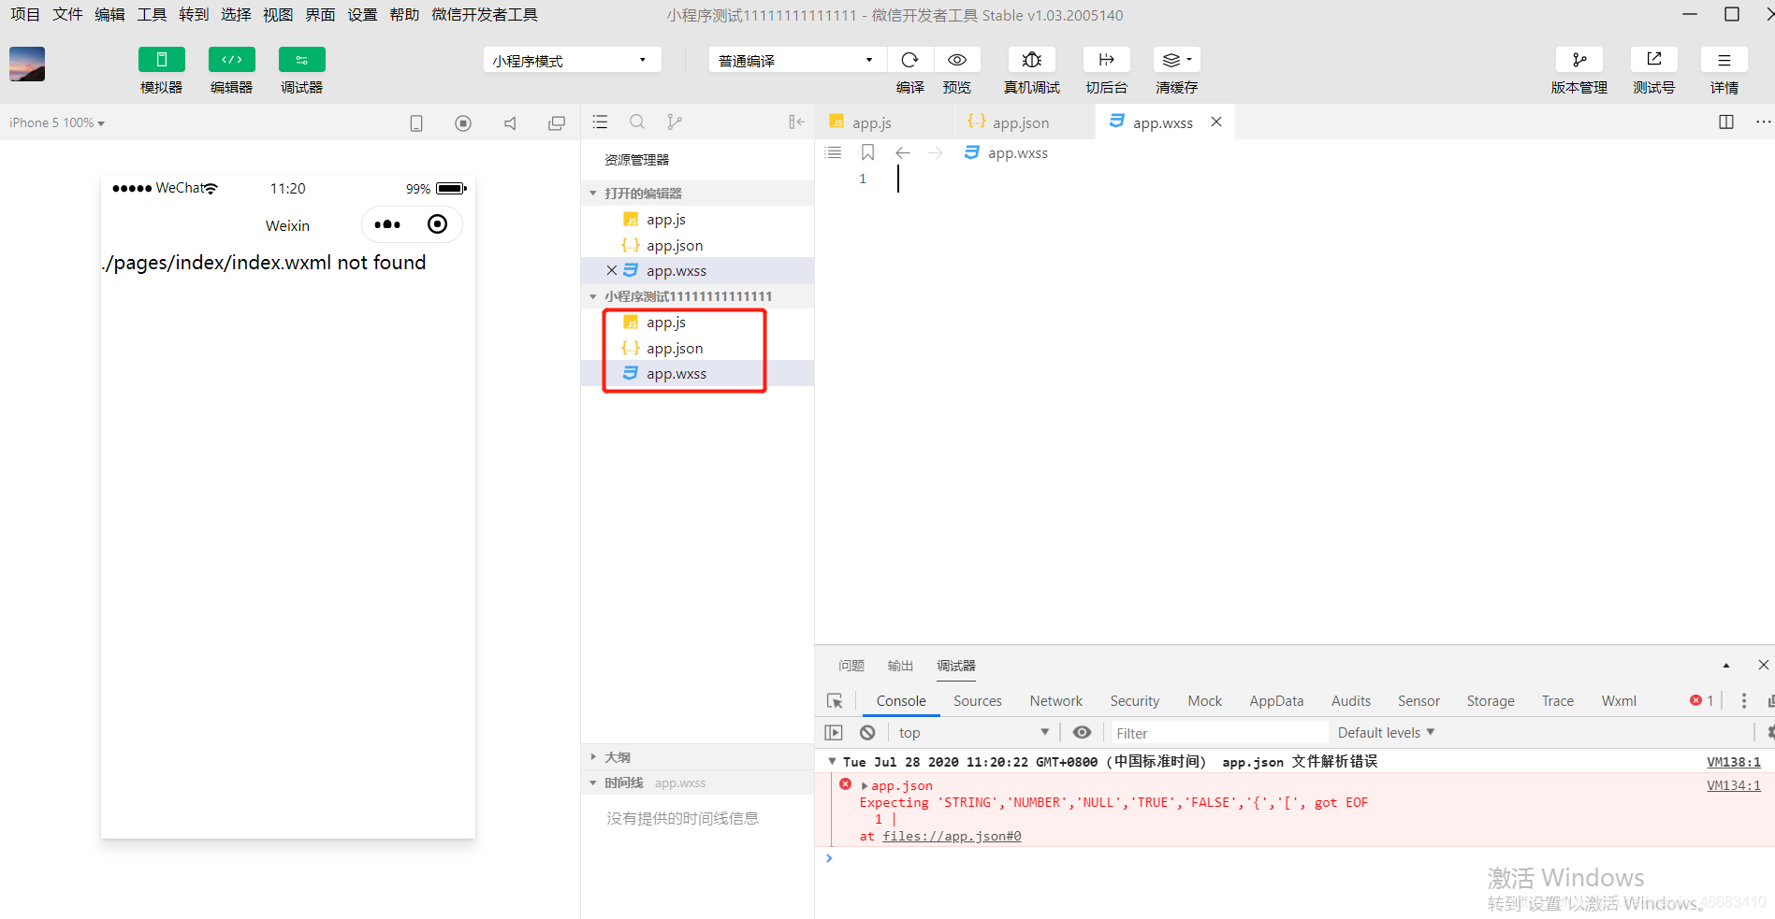Click the navigate back arrow in editor
Viewport: 1775px width, 919px height.
[903, 152]
